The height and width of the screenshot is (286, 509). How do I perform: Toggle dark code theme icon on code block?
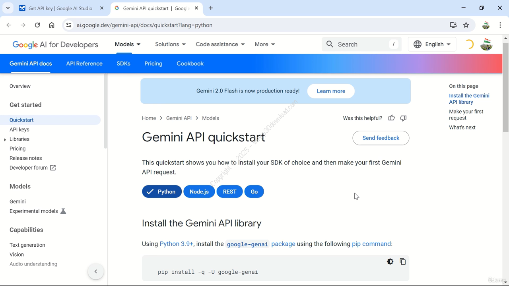(390, 261)
